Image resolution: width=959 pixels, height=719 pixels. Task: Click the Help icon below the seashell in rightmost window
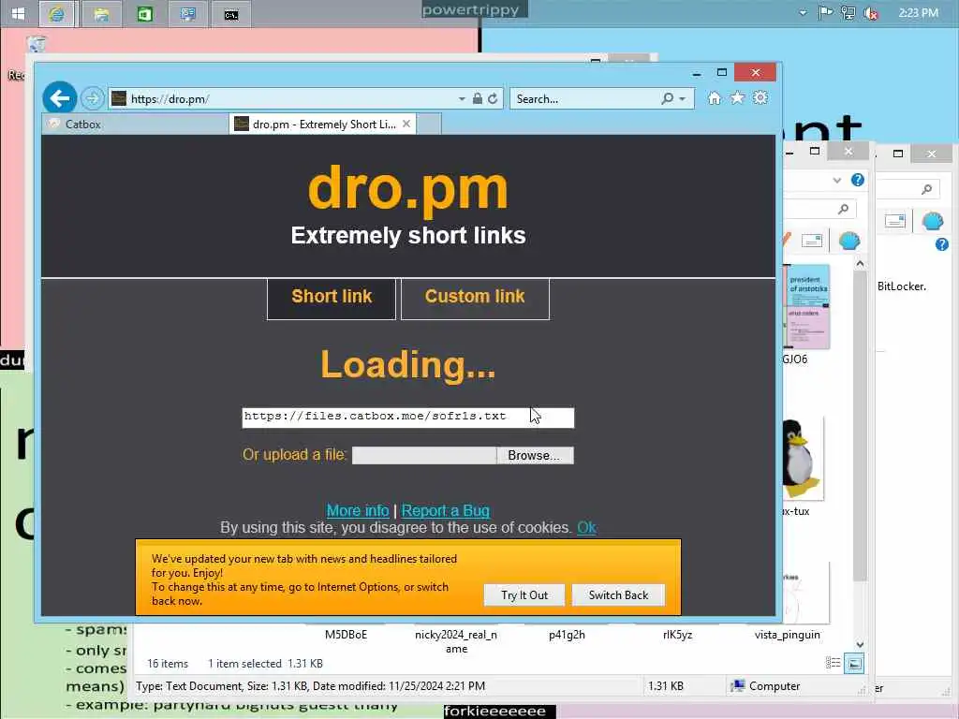coord(942,244)
